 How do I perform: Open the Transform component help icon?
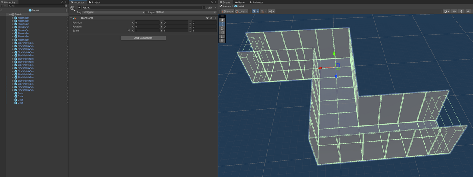(x=207, y=18)
